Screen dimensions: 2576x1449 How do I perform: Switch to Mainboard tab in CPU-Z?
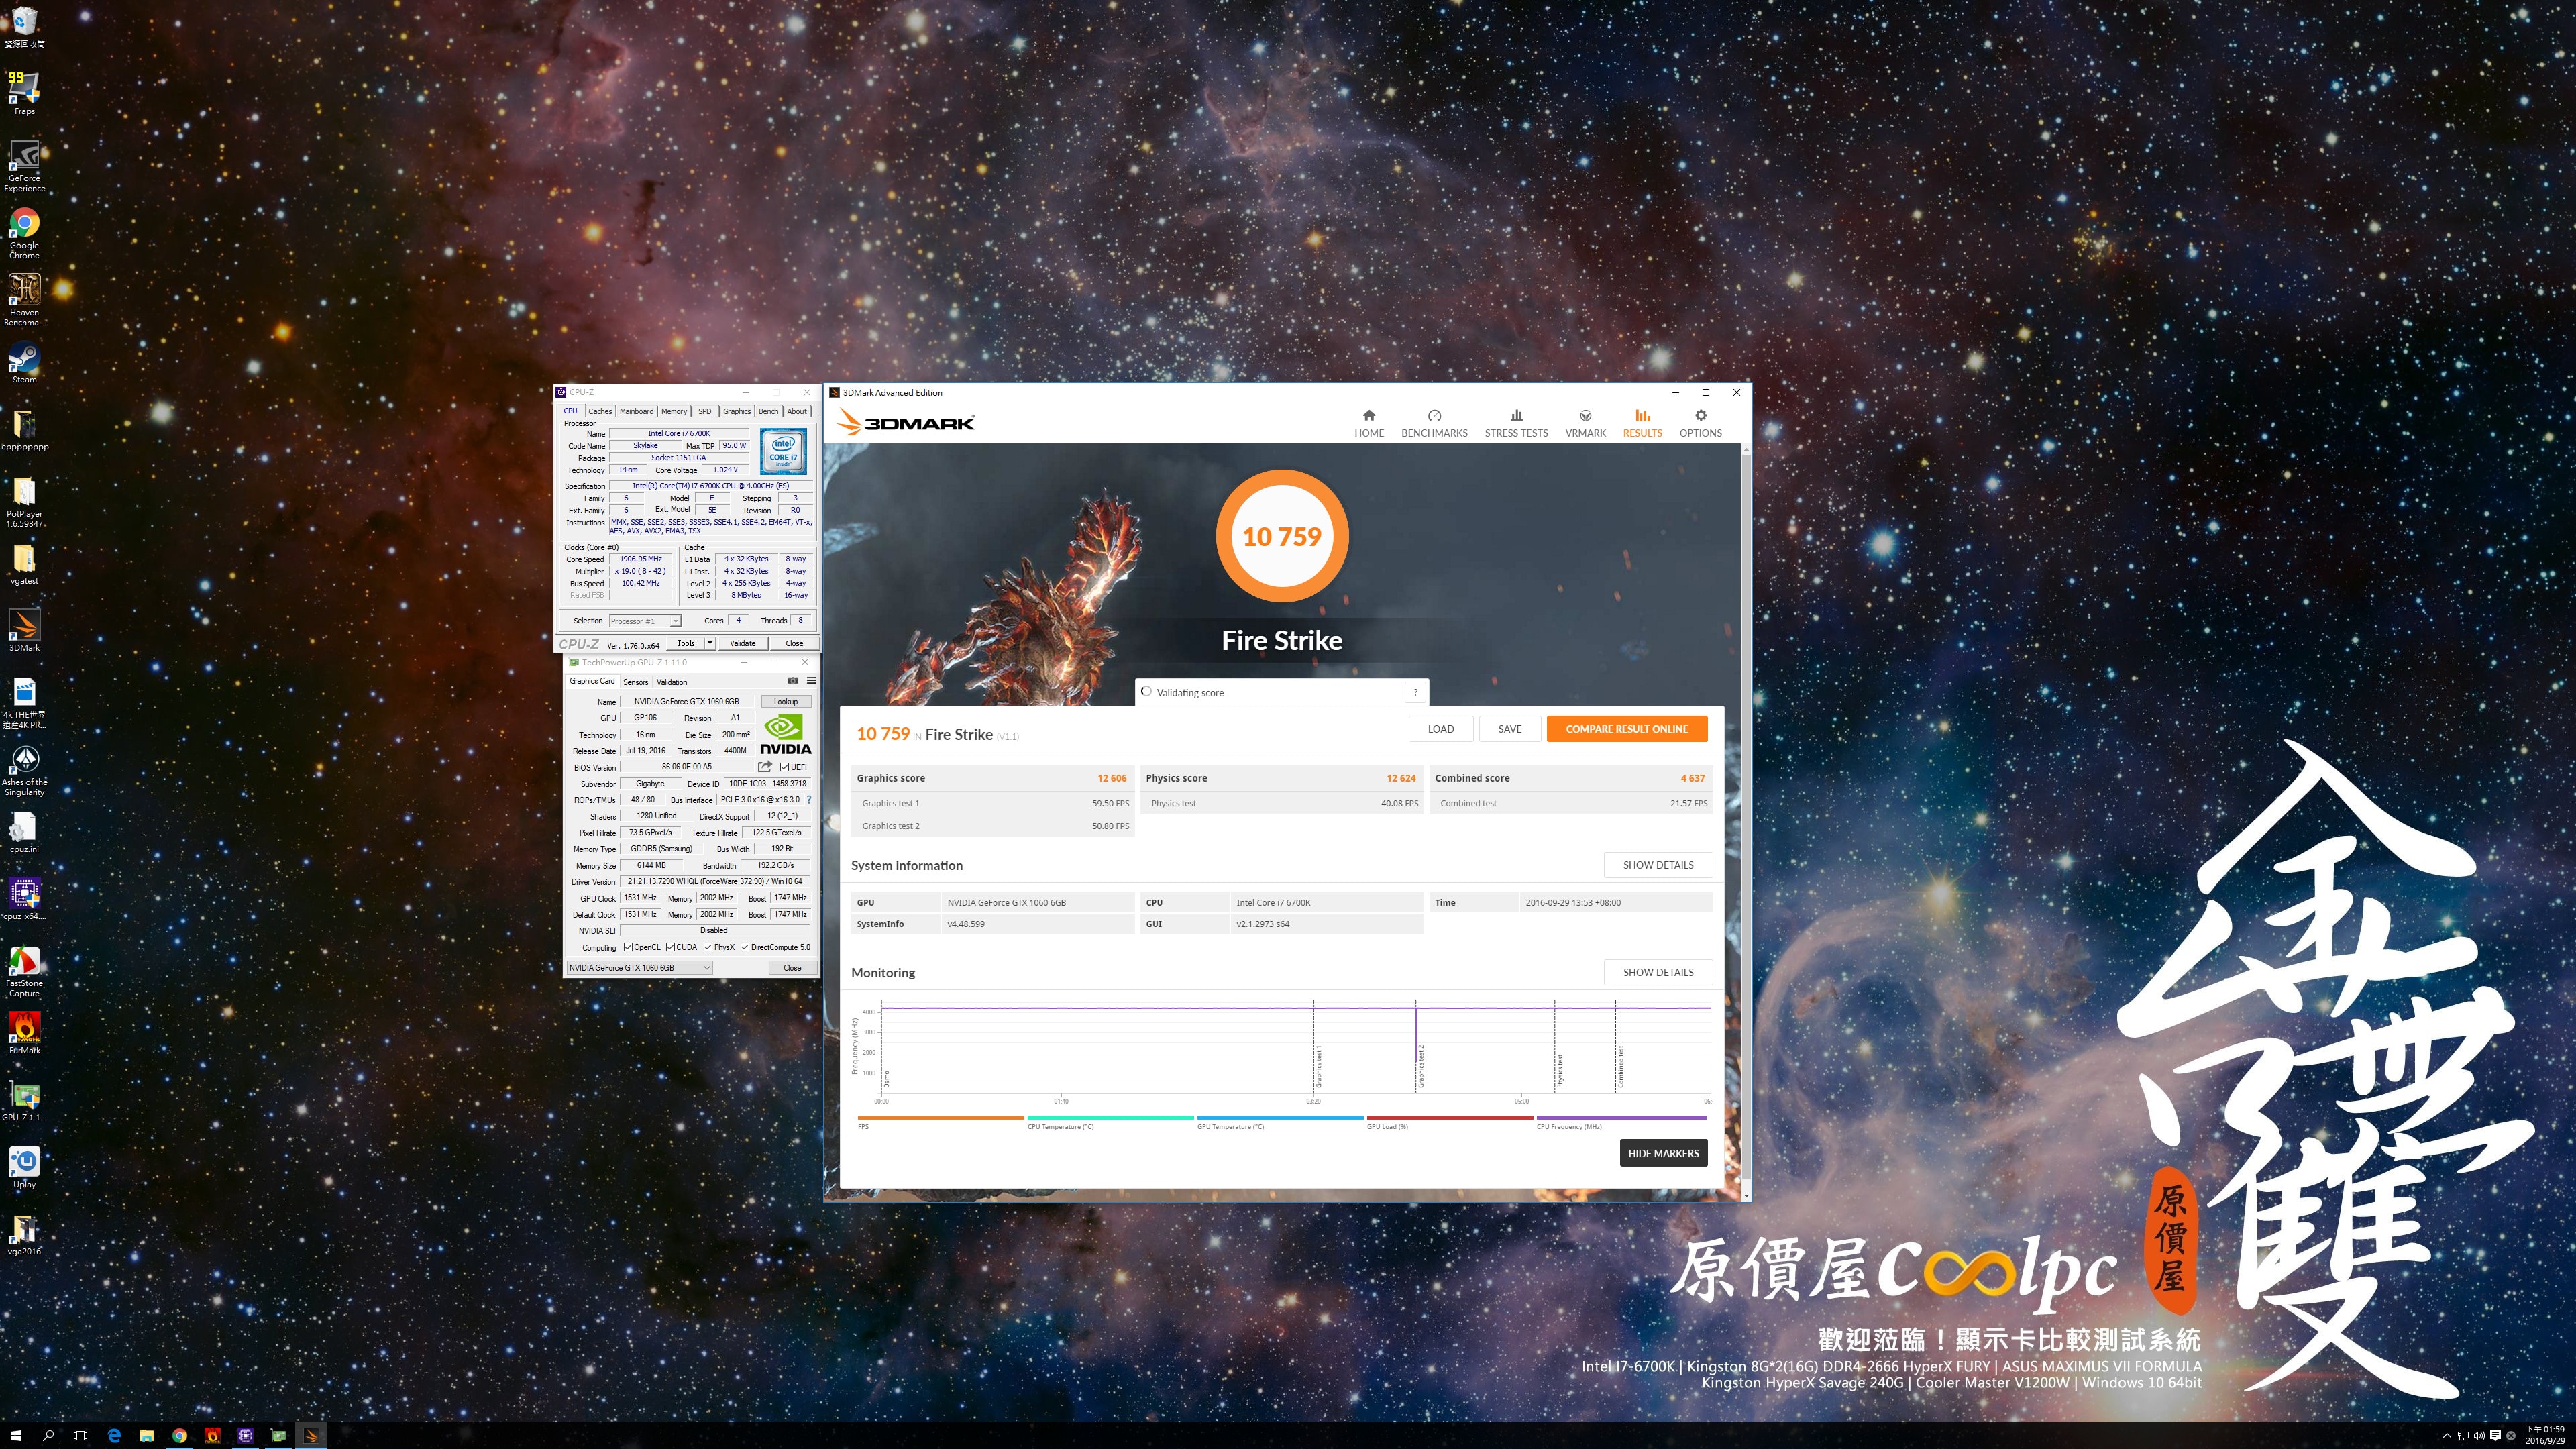(x=636, y=411)
